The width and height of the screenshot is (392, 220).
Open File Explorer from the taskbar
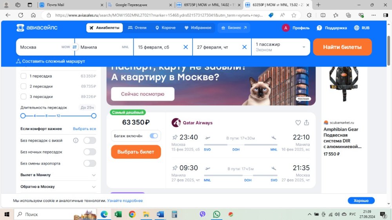pyautogui.click(x=146, y=214)
